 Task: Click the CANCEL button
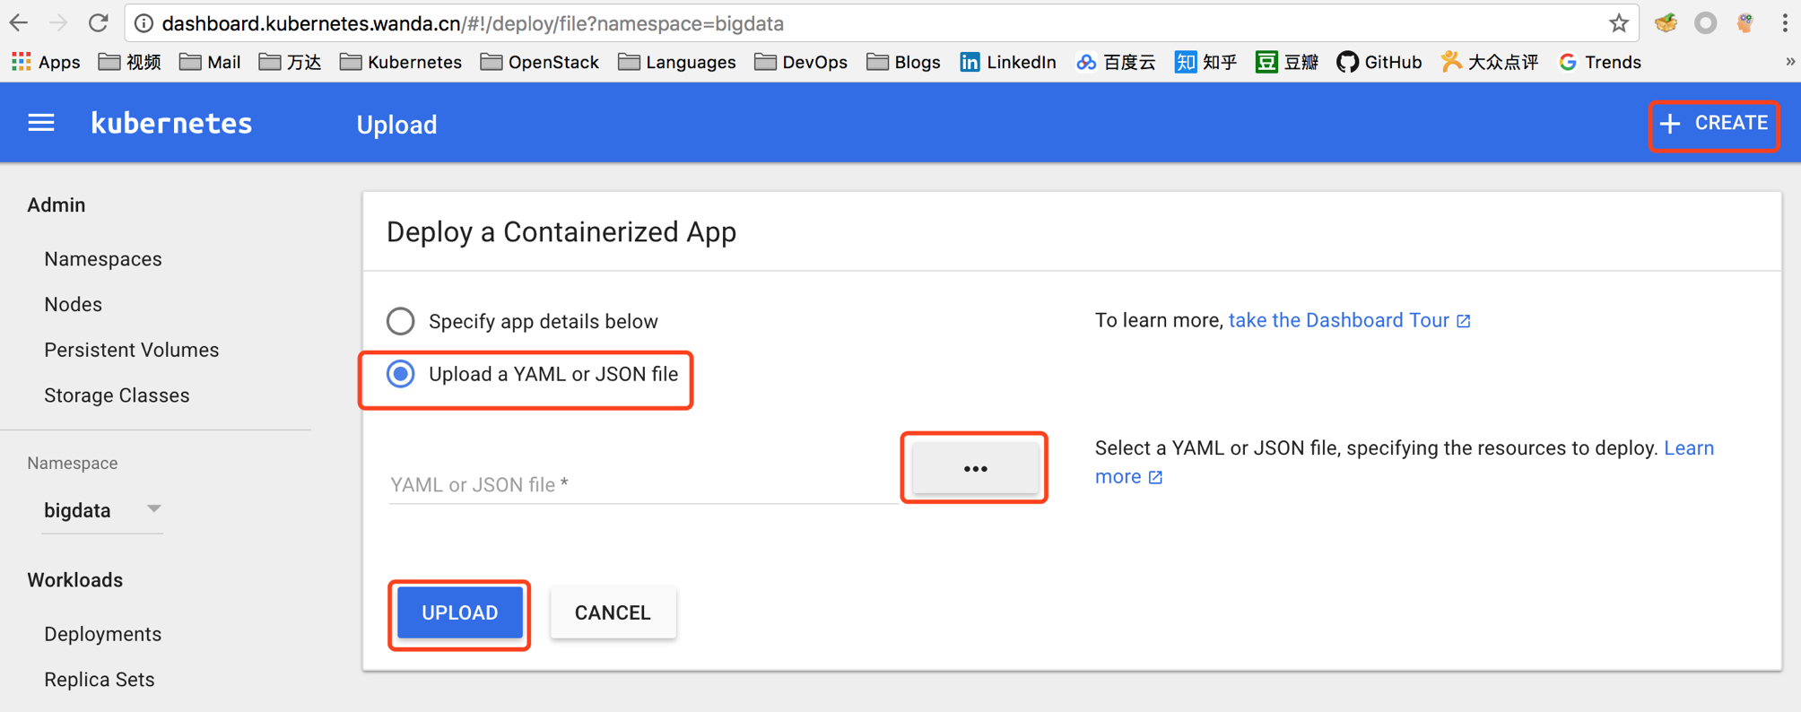(x=613, y=612)
